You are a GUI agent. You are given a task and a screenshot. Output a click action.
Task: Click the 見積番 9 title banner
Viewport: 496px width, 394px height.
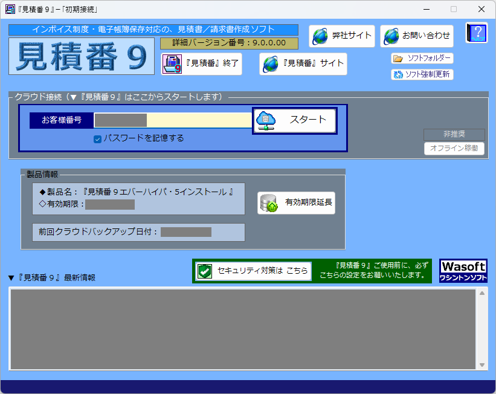click(x=82, y=56)
